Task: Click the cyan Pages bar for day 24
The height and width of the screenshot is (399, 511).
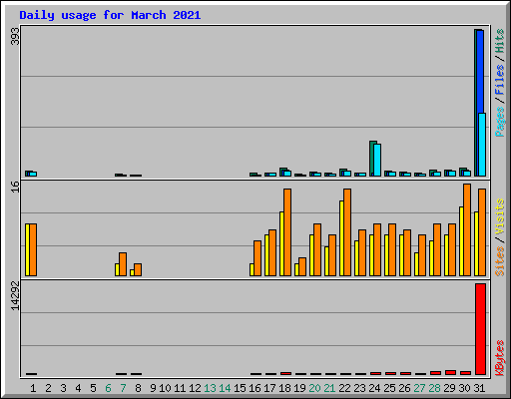Action: [377, 160]
